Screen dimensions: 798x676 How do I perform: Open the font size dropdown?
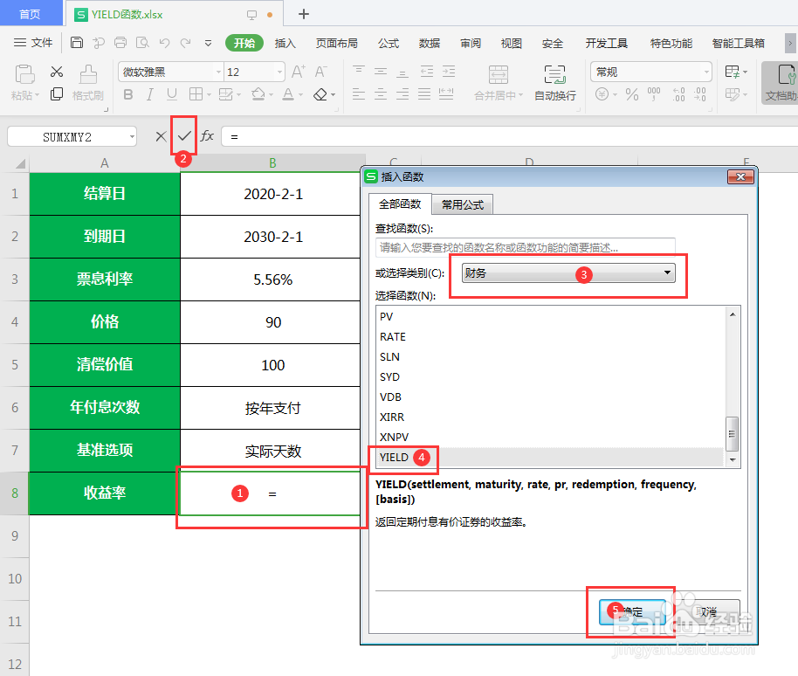tap(279, 72)
